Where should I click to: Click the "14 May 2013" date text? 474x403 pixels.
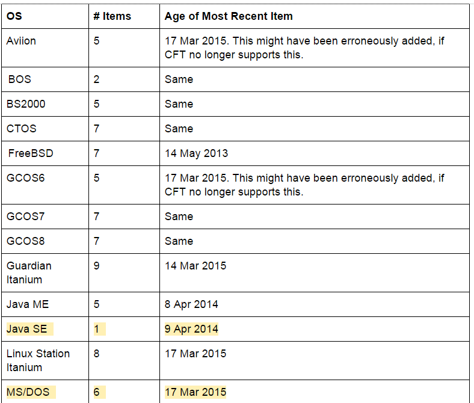click(x=196, y=153)
